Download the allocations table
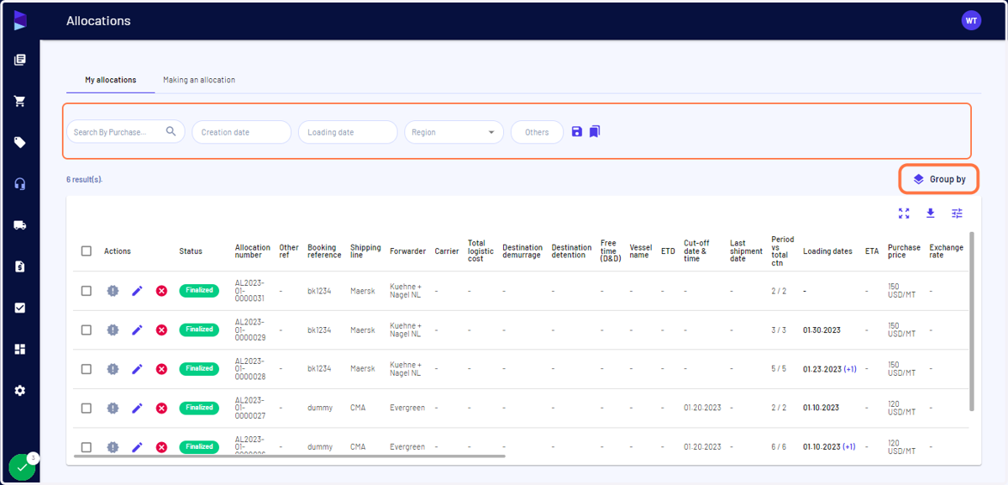 (931, 214)
